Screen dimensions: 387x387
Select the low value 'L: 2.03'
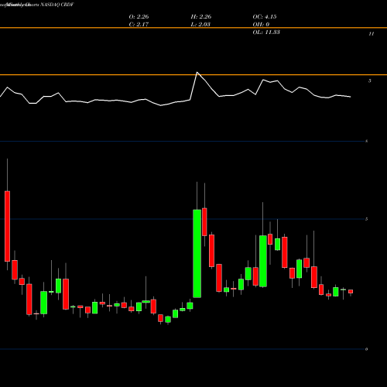[x=200, y=24]
